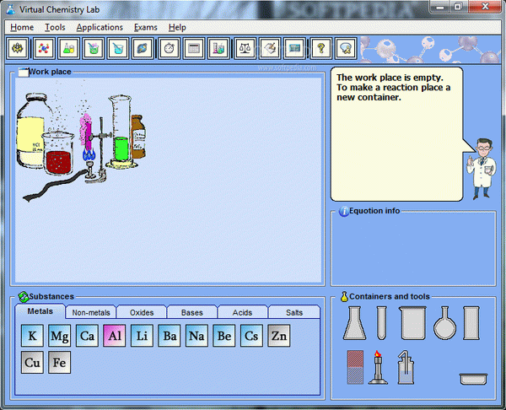The width and height of the screenshot is (506, 410).
Task: Select the Cs caesium element button
Action: click(x=251, y=336)
